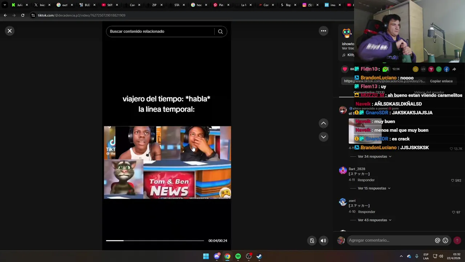This screenshot has width=465, height=262.
Task: Click the ESP LAA language indicator
Action: (426, 257)
